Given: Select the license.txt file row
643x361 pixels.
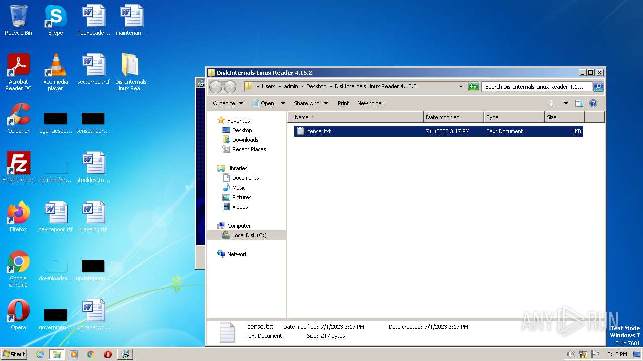Looking at the screenshot, I should click(438, 131).
